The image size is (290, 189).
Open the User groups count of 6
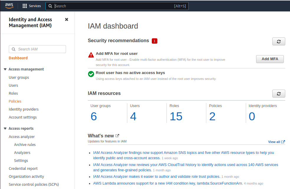tap(94, 116)
